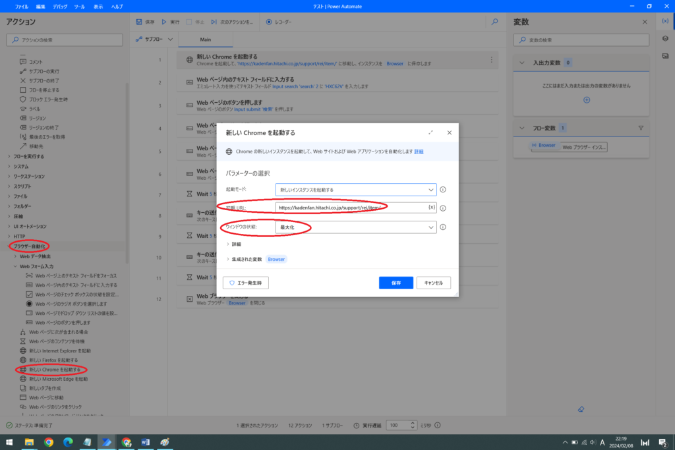Click the info icon beside launch mode
The width and height of the screenshot is (675, 450).
point(443,190)
